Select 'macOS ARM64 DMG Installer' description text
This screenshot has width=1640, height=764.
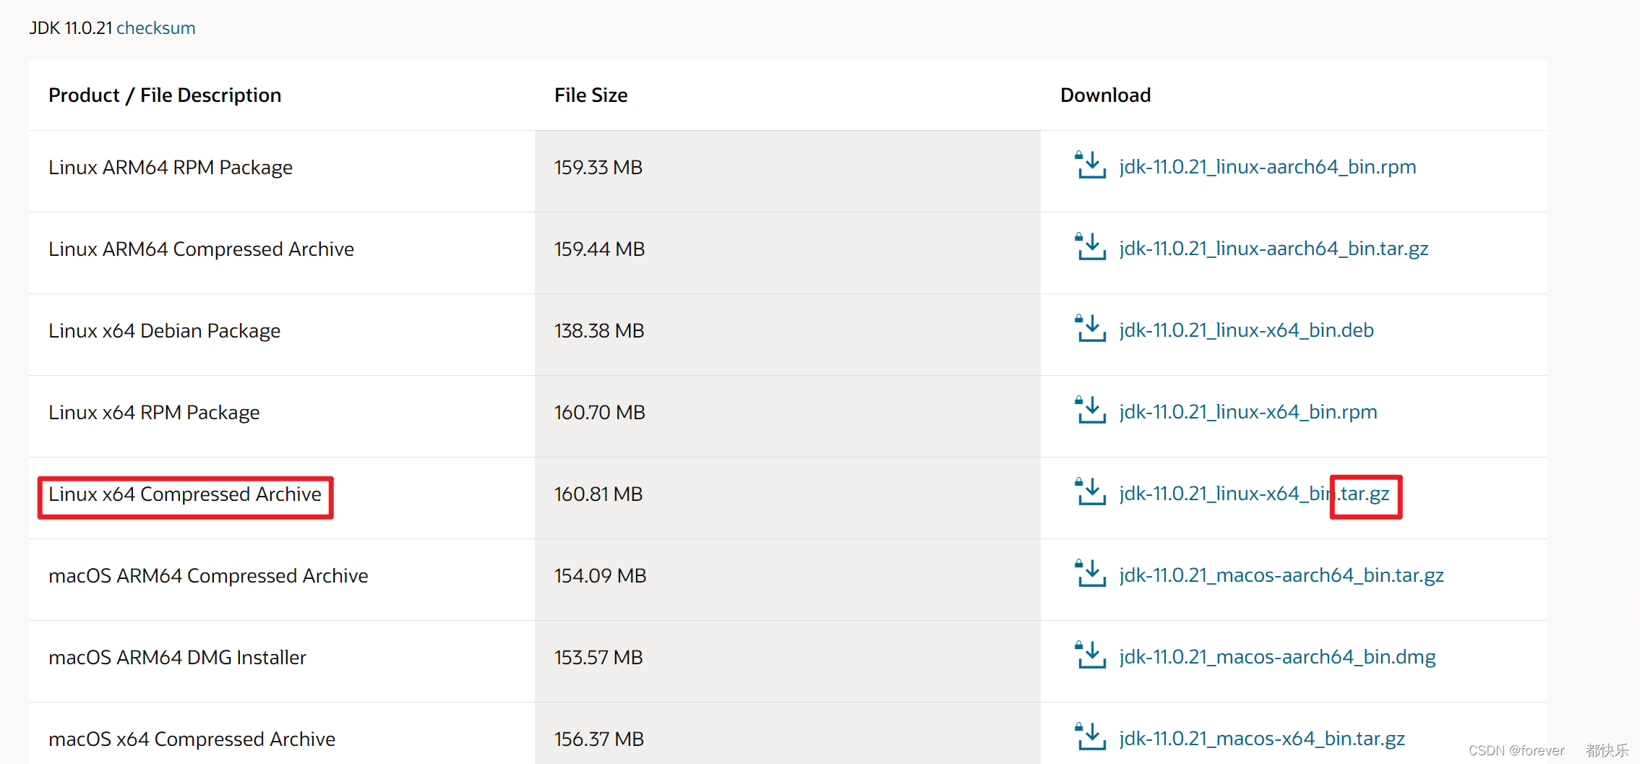coord(177,658)
